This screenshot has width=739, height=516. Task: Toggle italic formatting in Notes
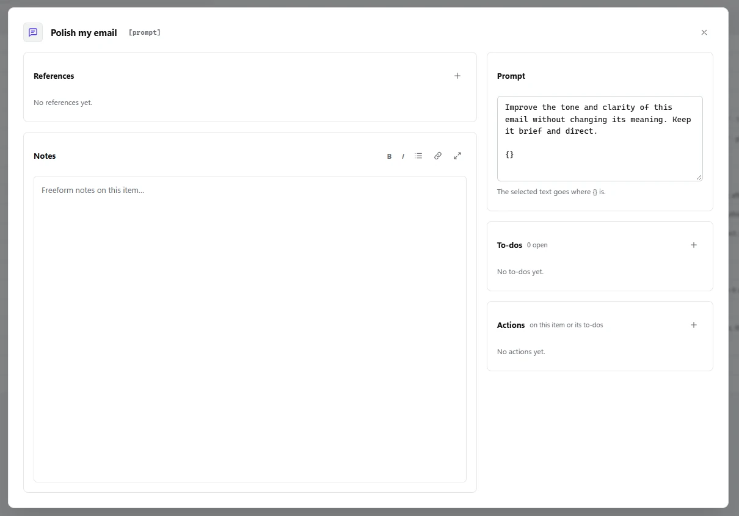click(403, 156)
